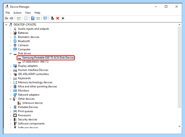
Task: Open the Help menu
Action: (37, 13)
